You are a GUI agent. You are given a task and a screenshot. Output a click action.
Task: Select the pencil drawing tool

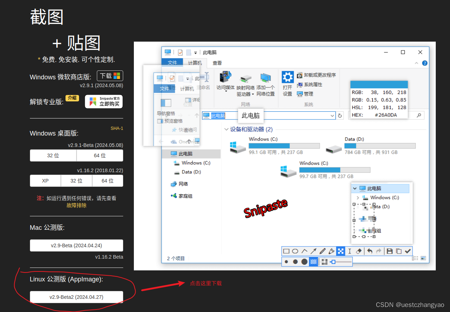tap(323, 251)
